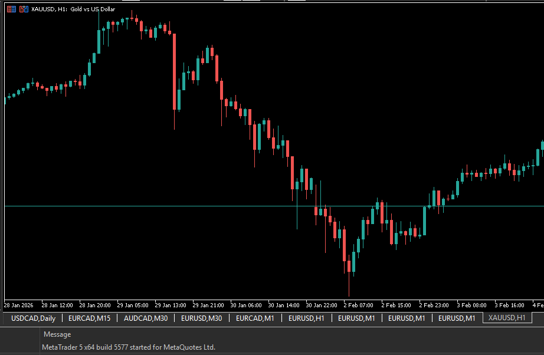Click the '2 Feb 15:00' time label
This screenshot has height=355, width=544.
coord(396,305)
